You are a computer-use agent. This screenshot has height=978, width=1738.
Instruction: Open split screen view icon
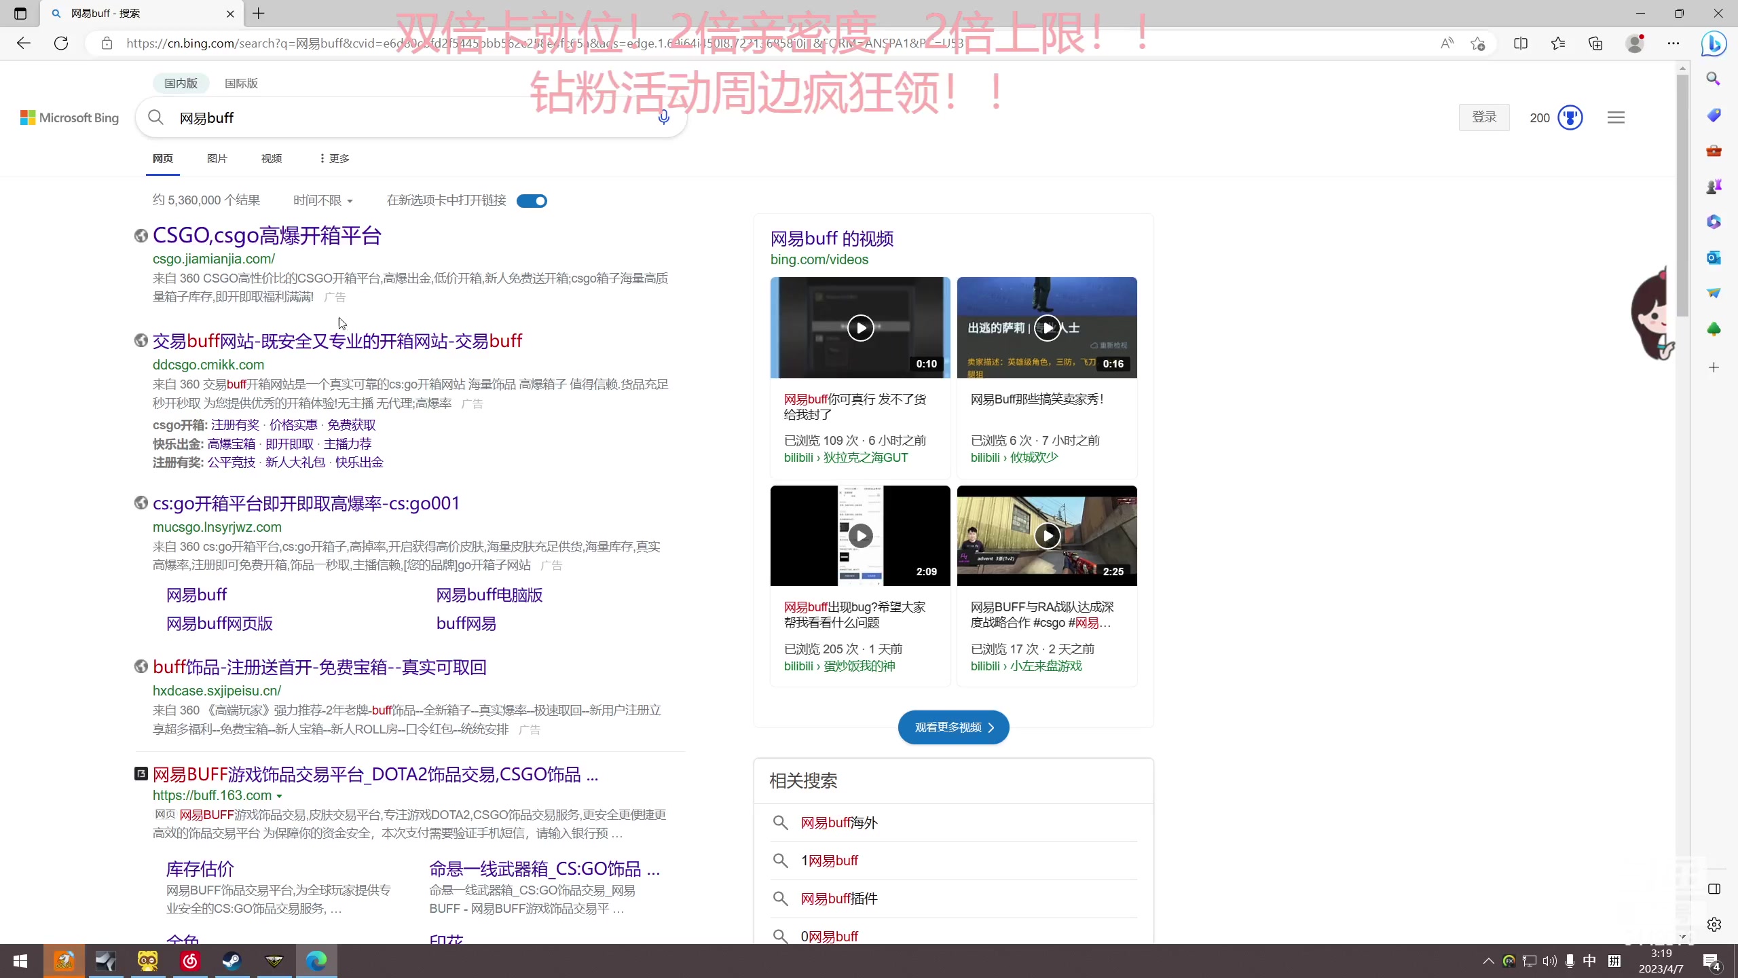pyautogui.click(x=1521, y=43)
